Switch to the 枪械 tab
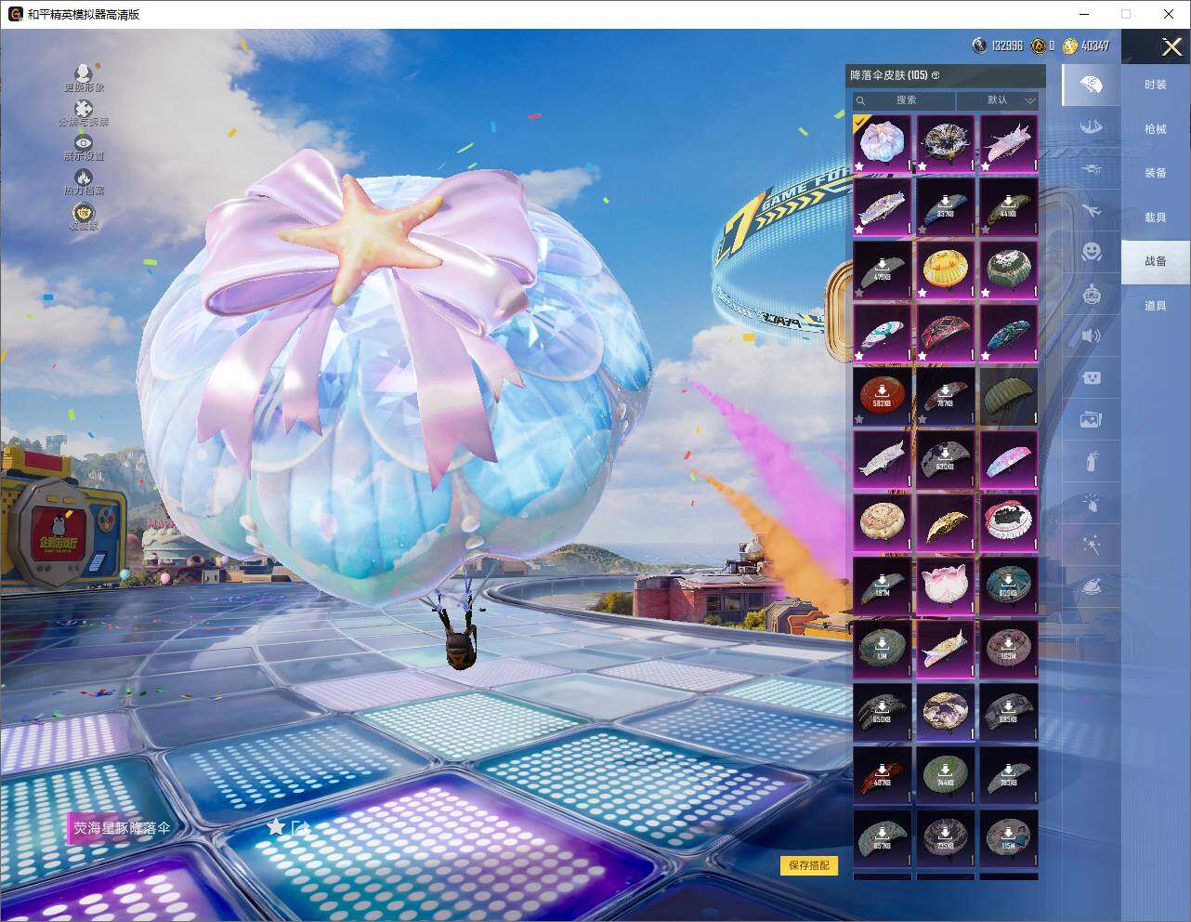 [x=1155, y=129]
